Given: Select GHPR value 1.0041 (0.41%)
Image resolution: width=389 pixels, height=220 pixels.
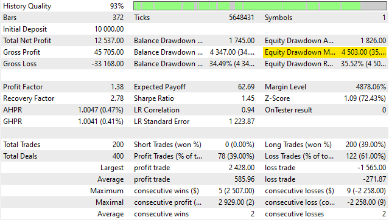Looking at the screenshot, I should click(100, 122).
